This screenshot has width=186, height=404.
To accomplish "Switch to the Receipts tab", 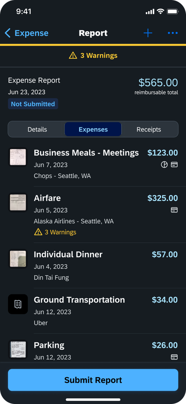I will point(149,129).
